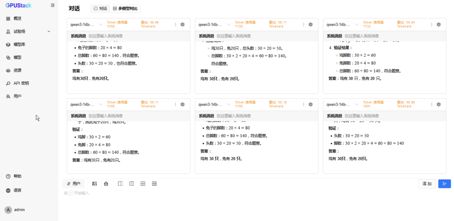The image size is (454, 221).
Task: Open more-options dots in the 1559-token panel
Action: pyautogui.click(x=175, y=25)
